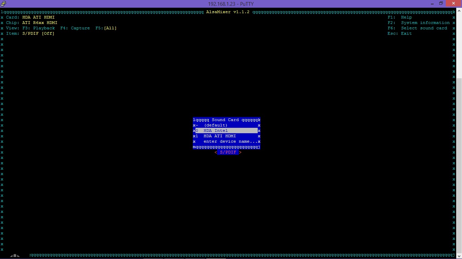The height and width of the screenshot is (259, 462).
Task: Click the "F4: Capture" view label
Action: (75, 28)
